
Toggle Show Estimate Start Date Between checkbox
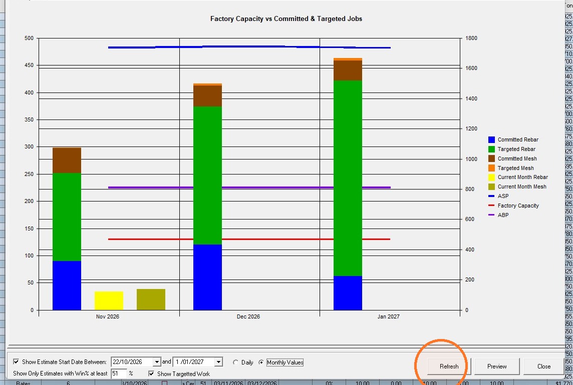(x=16, y=361)
